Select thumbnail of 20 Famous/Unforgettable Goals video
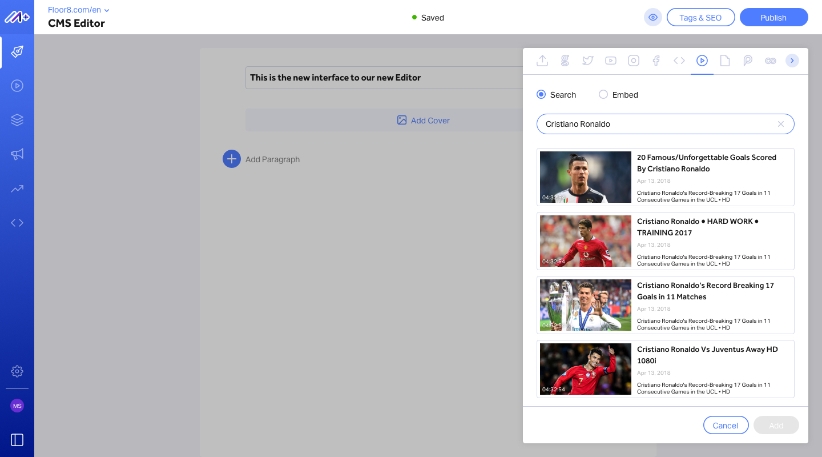 (x=586, y=177)
